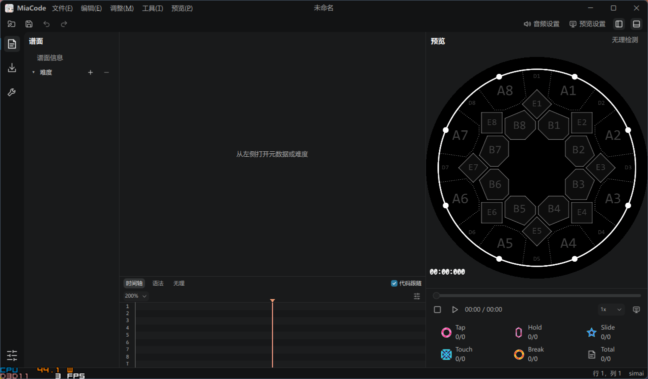Open the 200% timeline zoom dropdown
This screenshot has width=648, height=379.
(x=136, y=296)
